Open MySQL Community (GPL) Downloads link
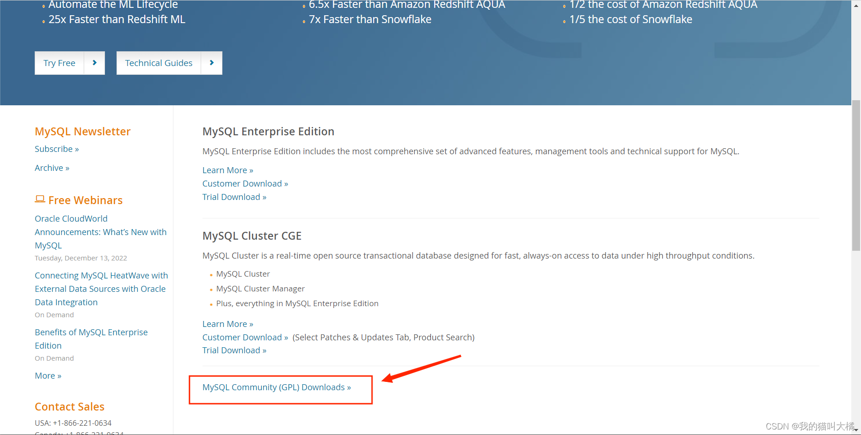The image size is (861, 435). coord(277,387)
